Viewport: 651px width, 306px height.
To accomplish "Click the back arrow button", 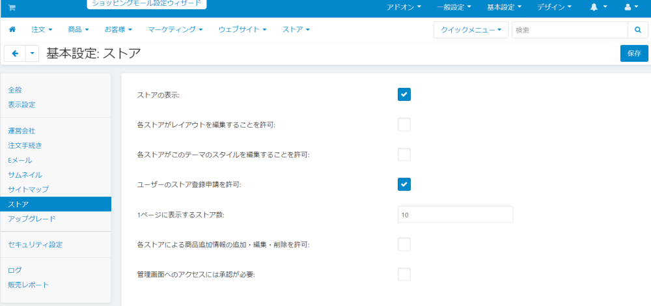I will click(14, 53).
